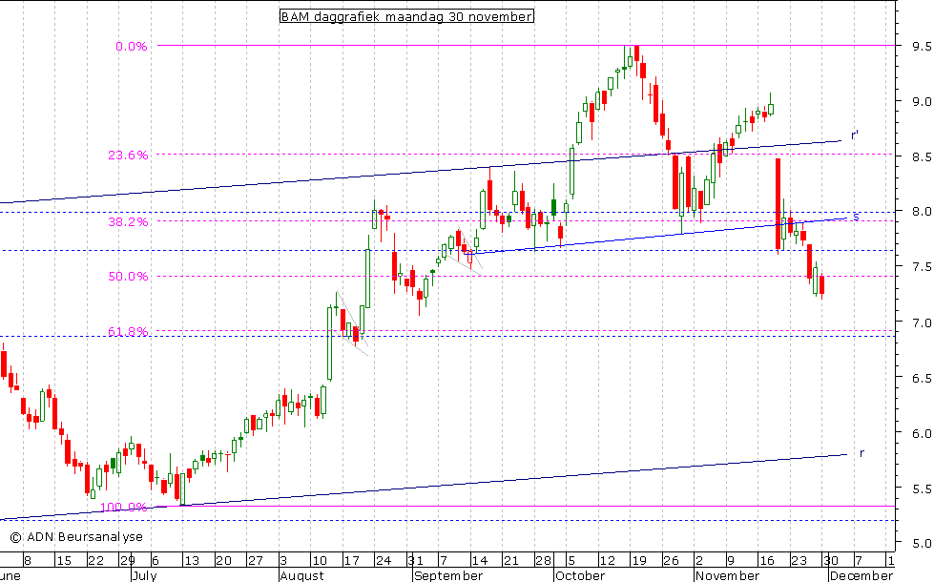Click the lower r trendline label
Image resolution: width=934 pixels, height=582 pixels.
[861, 453]
